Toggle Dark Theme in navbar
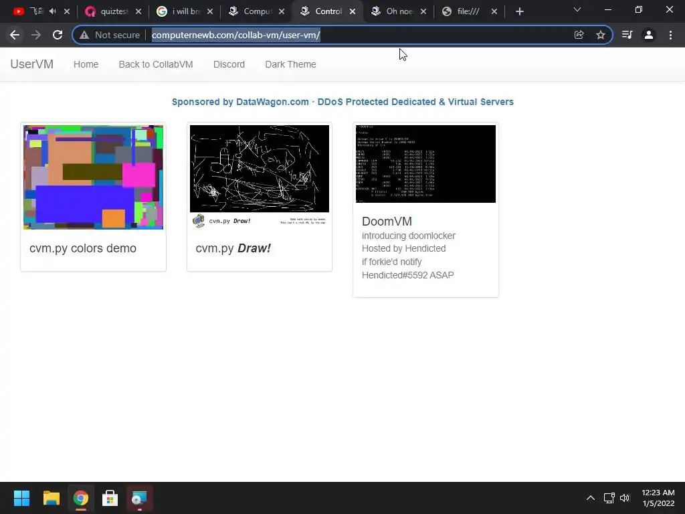685x514 pixels. point(290,64)
